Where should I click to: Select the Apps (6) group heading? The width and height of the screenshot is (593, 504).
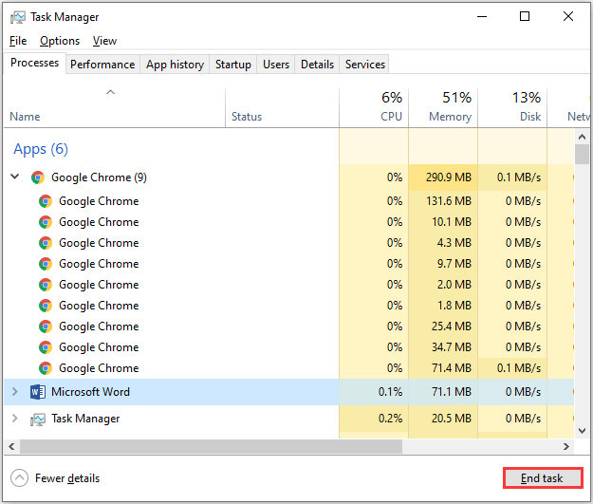(41, 149)
